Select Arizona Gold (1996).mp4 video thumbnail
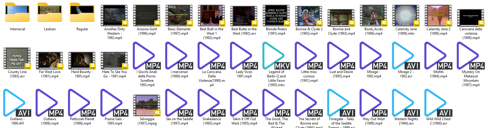Screen dimensions: 488x128 pyautogui.click(x=147, y=15)
